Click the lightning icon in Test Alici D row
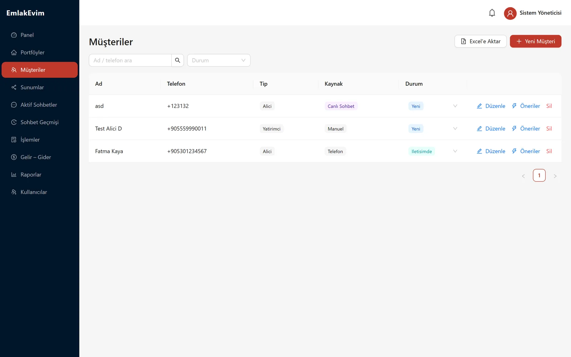571x357 pixels. [514, 129]
